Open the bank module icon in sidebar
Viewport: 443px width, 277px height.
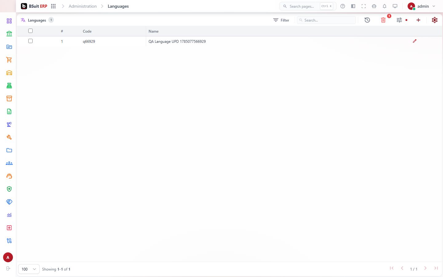point(9,34)
